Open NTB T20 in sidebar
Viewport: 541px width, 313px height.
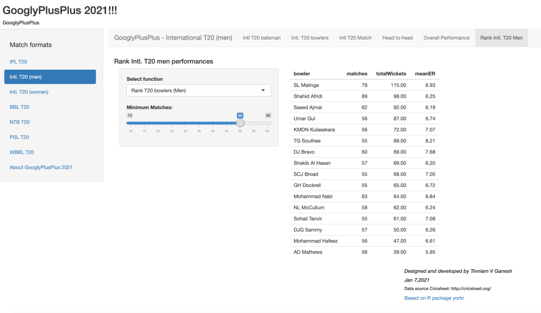tap(20, 122)
